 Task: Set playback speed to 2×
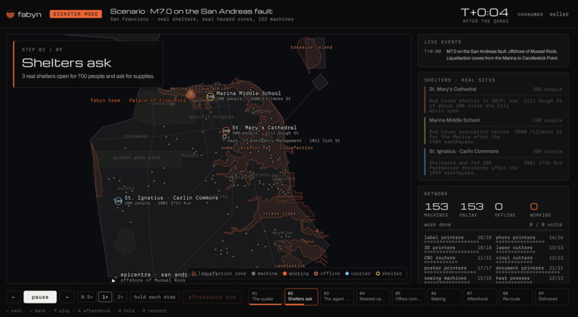[120, 297]
